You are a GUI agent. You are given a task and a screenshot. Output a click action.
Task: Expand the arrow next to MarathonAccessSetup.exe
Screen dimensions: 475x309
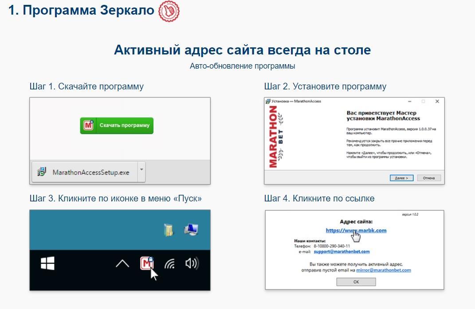click(141, 170)
